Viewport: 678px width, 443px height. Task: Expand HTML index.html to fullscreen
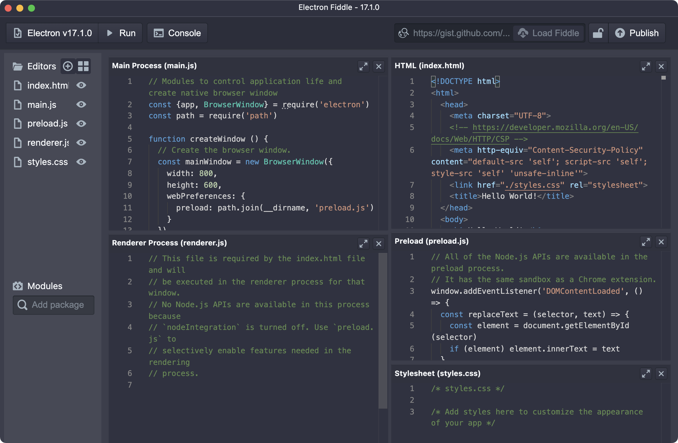coord(645,66)
